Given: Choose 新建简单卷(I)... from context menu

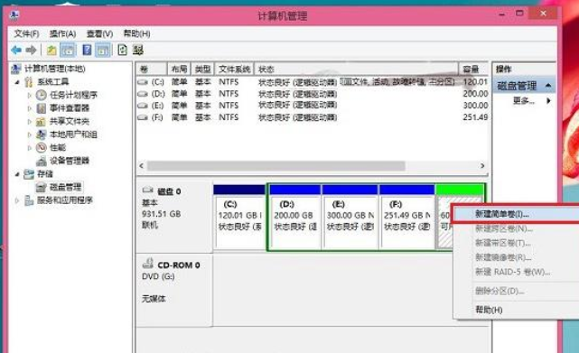Looking at the screenshot, I should [x=517, y=214].
